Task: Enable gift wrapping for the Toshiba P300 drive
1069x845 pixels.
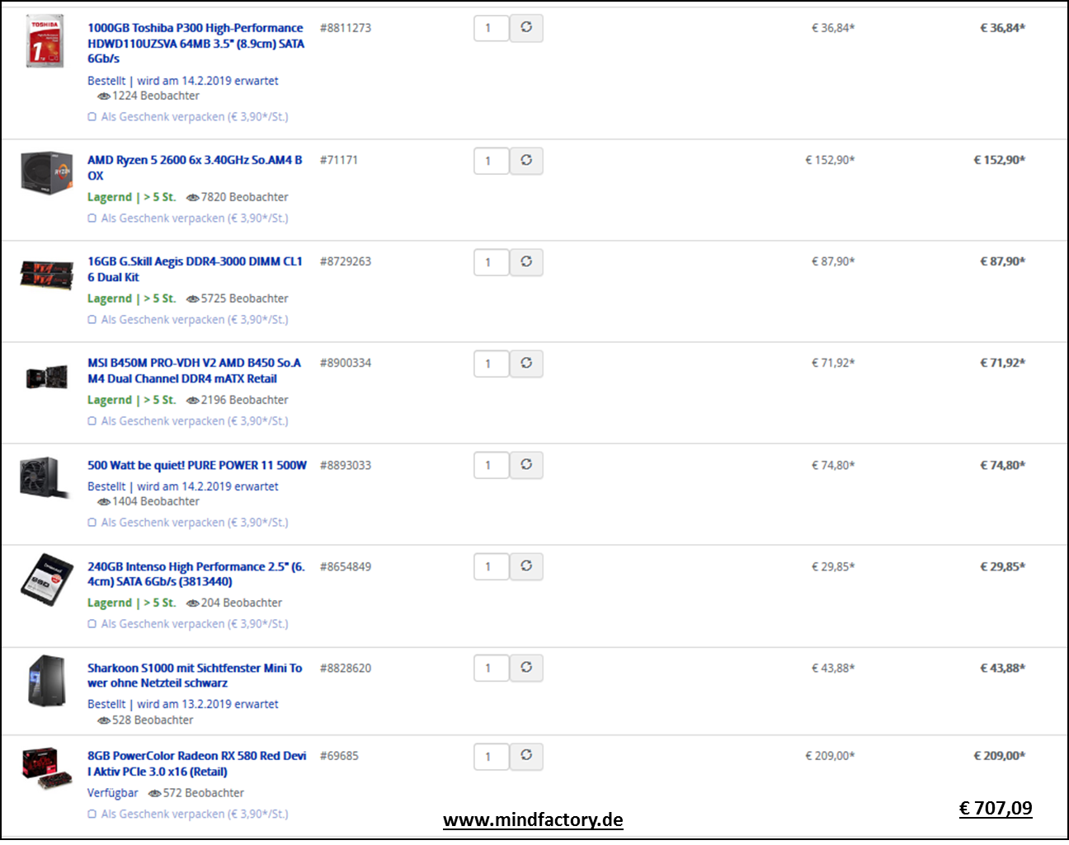Action: point(92,117)
